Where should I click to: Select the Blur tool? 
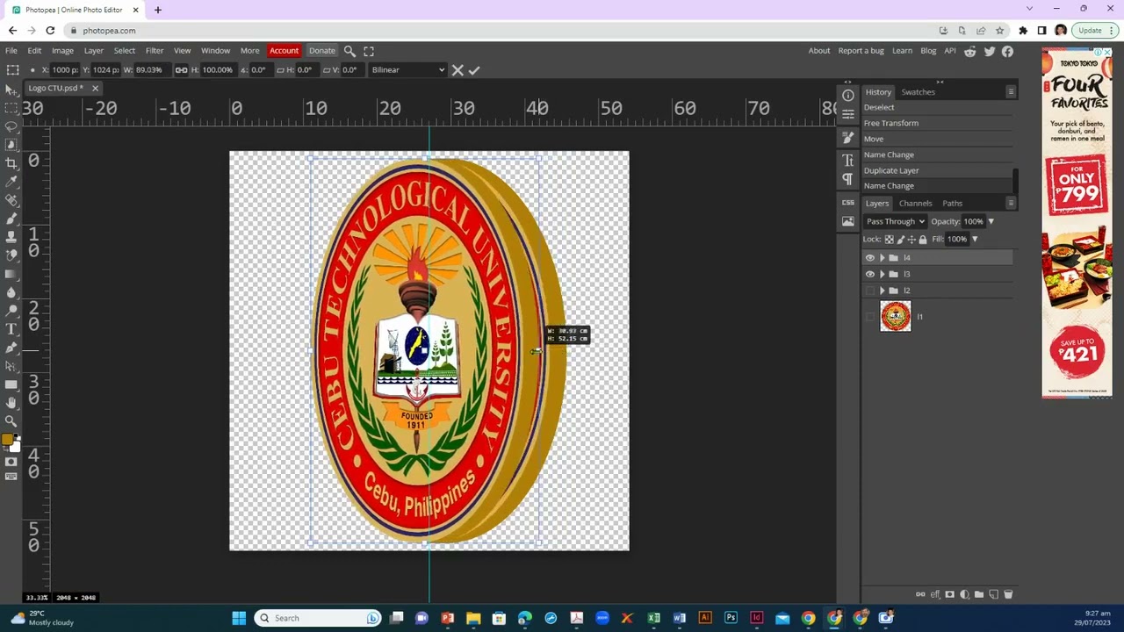pos(11,292)
